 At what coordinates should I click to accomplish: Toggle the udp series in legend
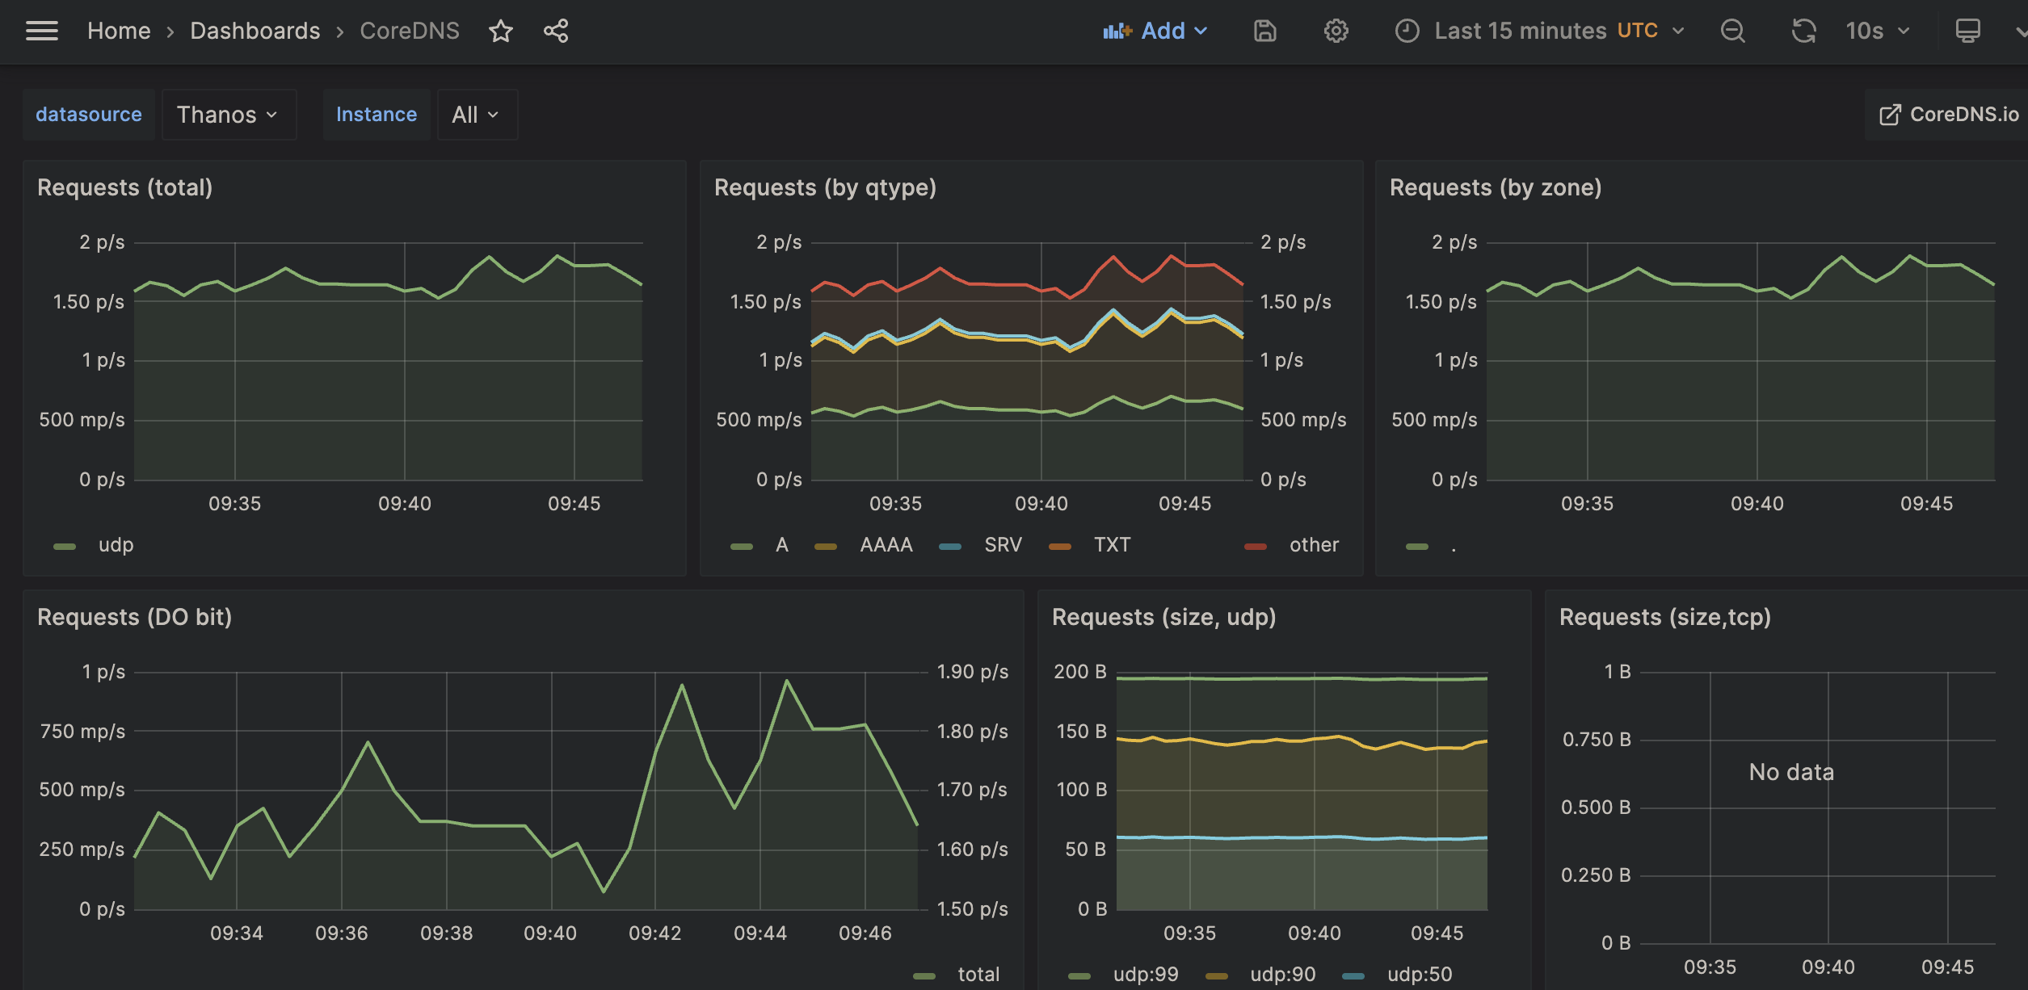[116, 545]
